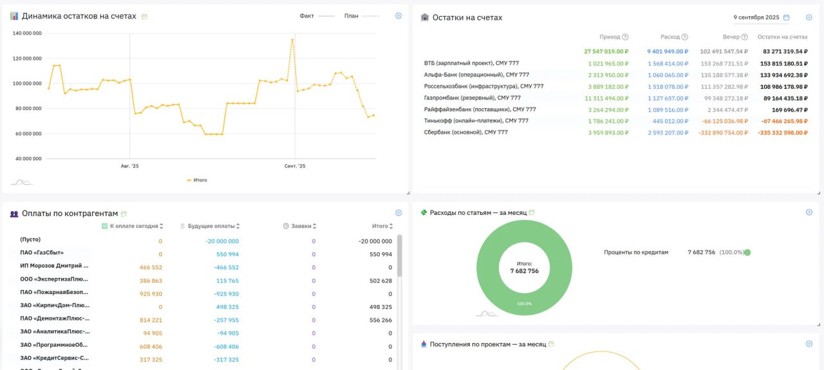This screenshot has height=370, width=824.
Task: Open settings gear of Остатки на счетах widget
Action: [809, 17]
